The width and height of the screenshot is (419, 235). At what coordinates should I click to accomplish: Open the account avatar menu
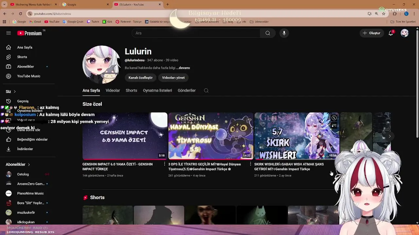tap(405, 33)
